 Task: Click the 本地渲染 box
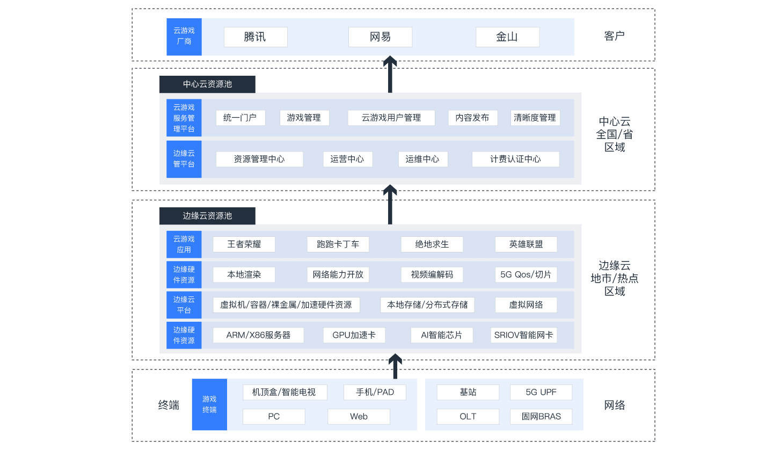point(244,274)
